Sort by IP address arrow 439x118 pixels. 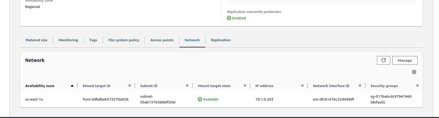[302, 86]
